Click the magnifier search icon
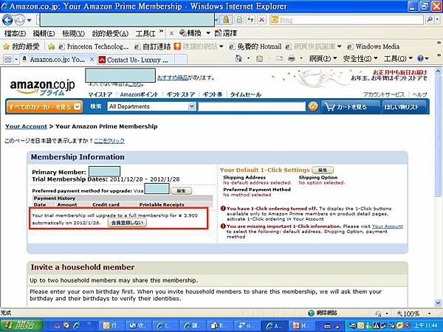 430,20
